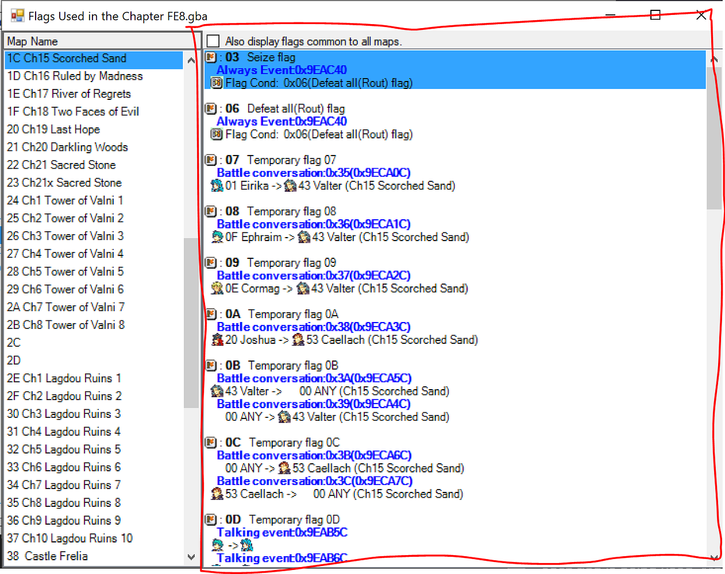Click the Joshua portrait icon under flag 0A
The width and height of the screenshot is (725, 574).
click(x=216, y=340)
